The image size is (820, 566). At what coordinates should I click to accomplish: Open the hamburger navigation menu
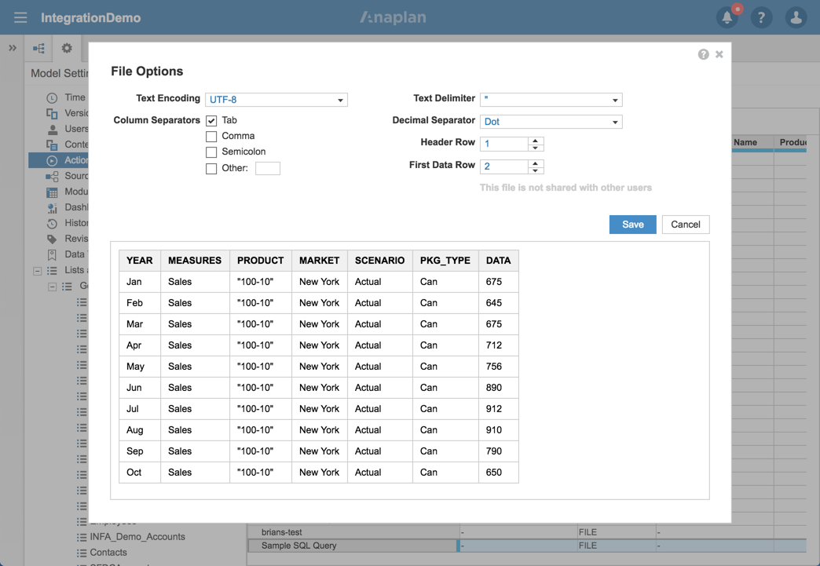tap(20, 18)
